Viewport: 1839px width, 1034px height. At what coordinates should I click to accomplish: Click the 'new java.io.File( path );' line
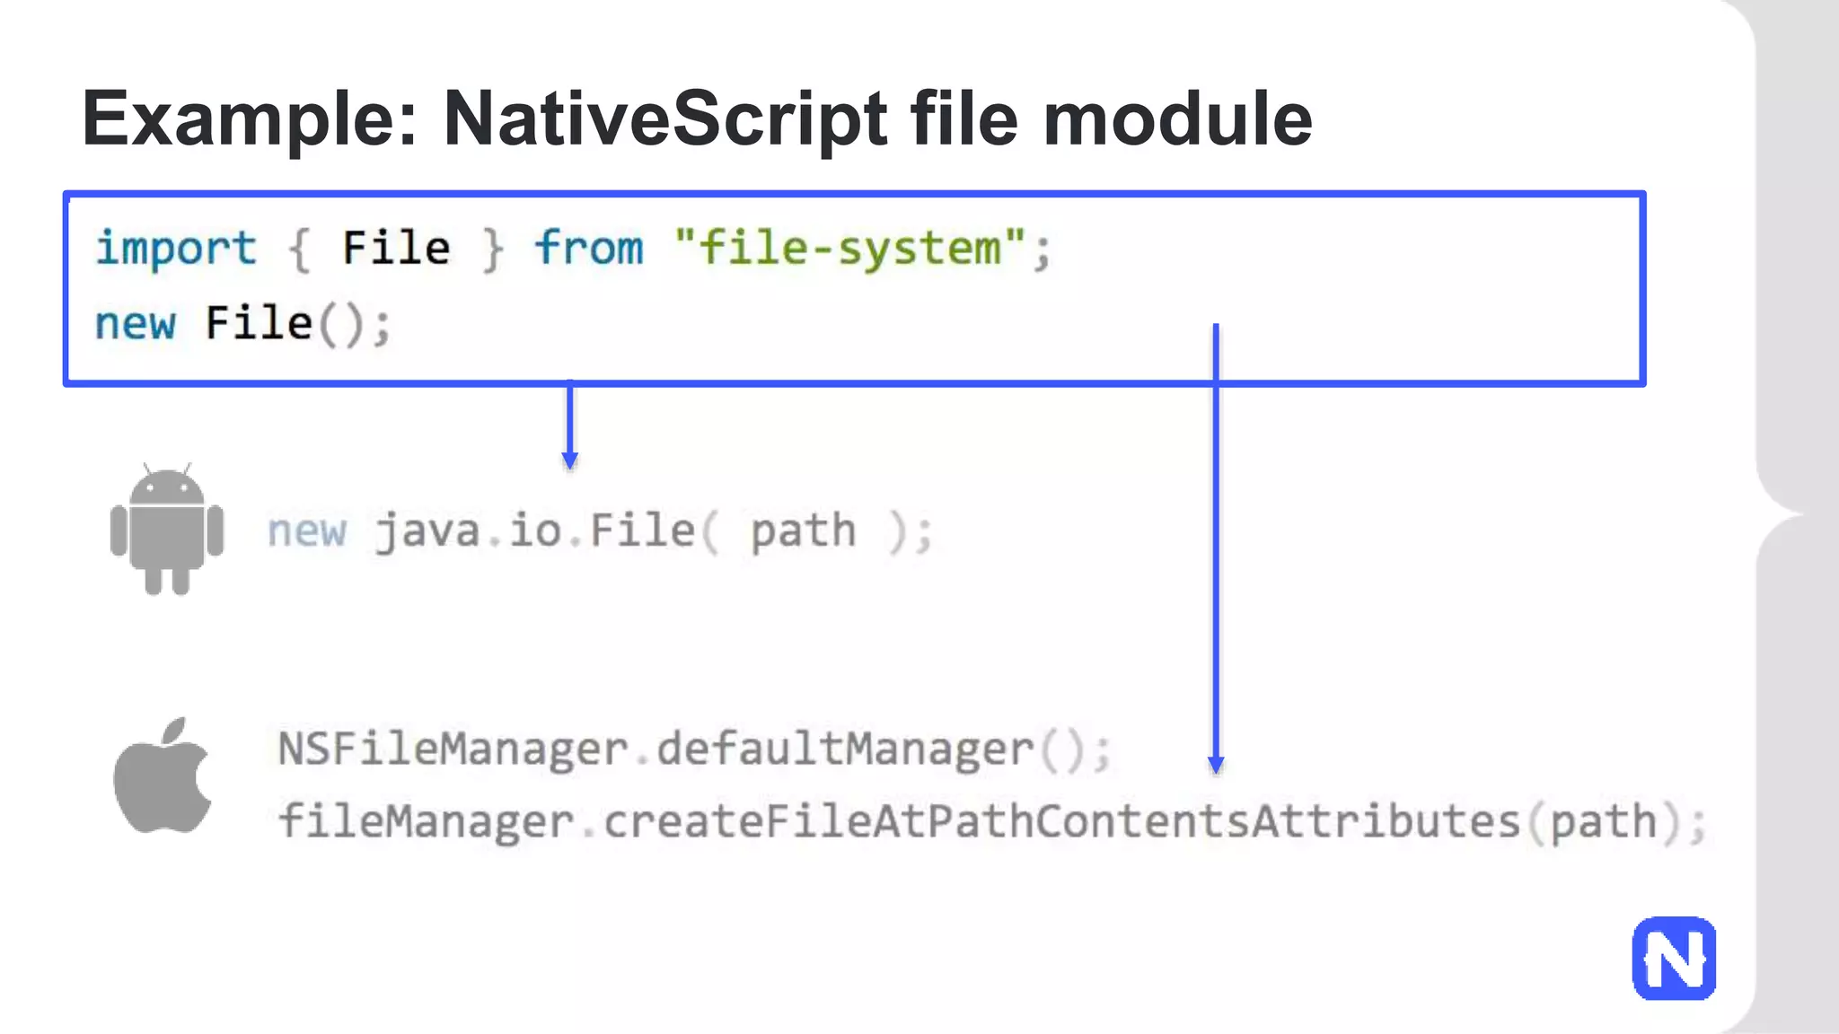[601, 531]
